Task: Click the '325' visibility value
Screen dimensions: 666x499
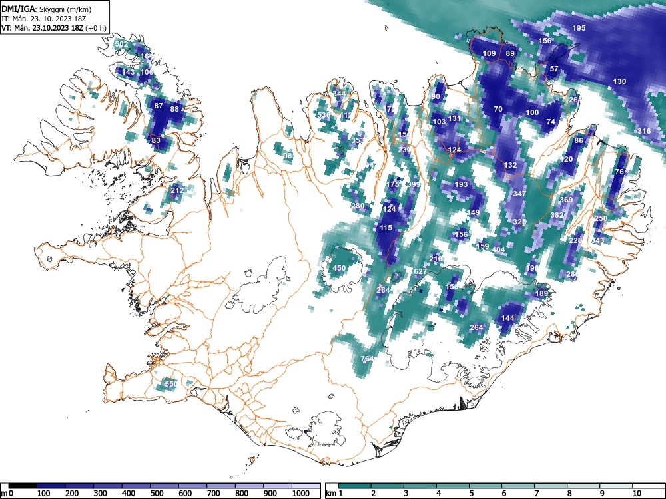Action: coord(520,222)
